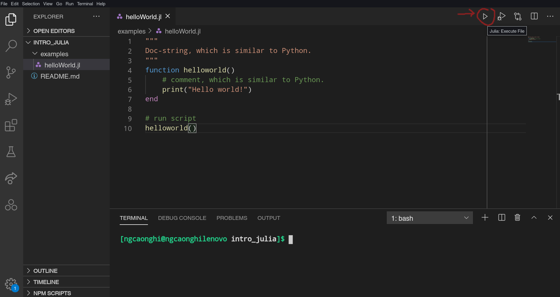
Task: Open the Edit menu
Action: click(15, 4)
